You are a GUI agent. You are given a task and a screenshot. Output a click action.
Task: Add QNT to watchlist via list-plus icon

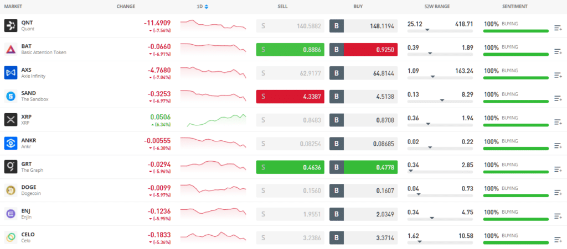(x=558, y=28)
